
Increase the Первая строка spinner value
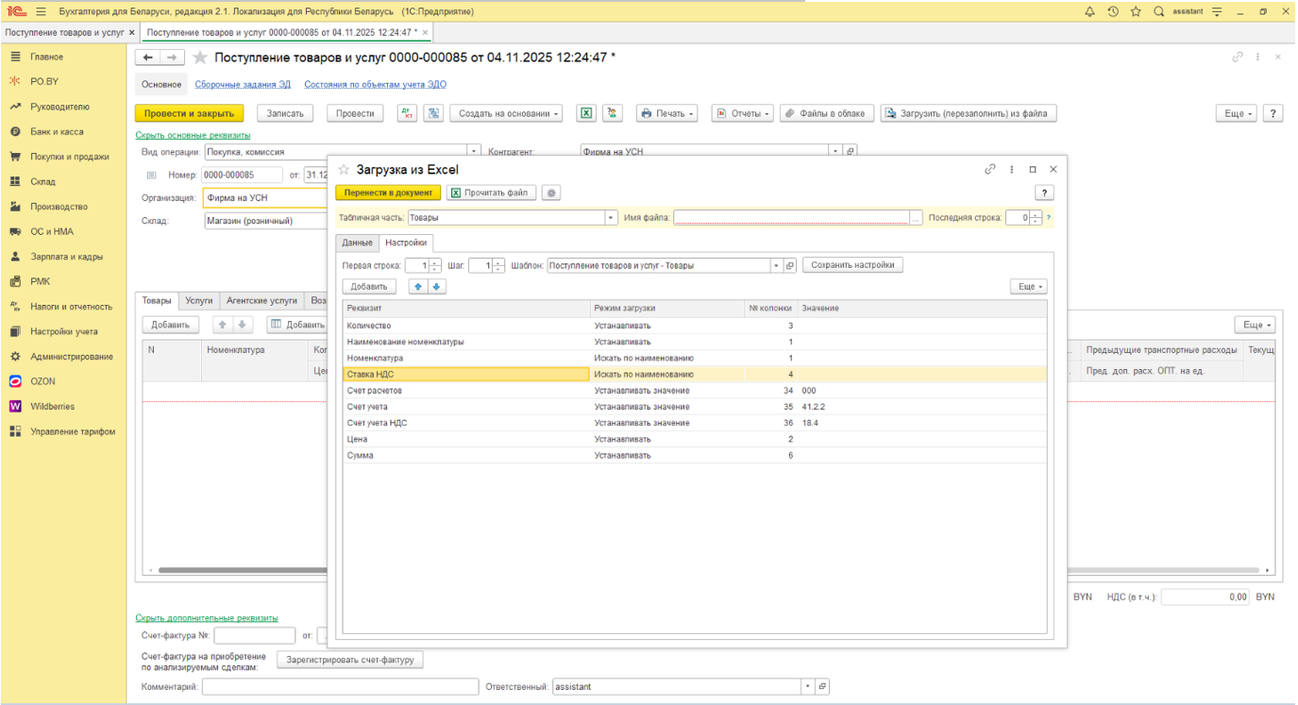pos(435,262)
